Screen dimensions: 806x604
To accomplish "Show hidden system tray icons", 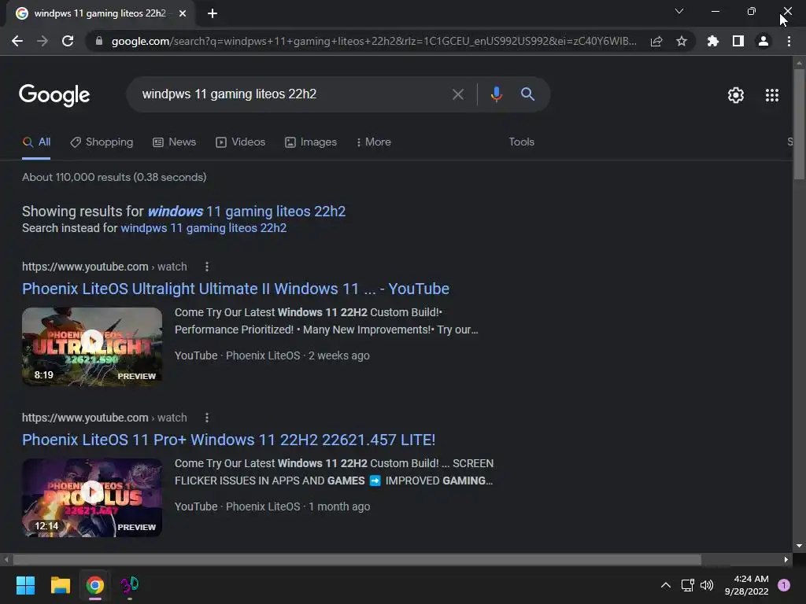I will click(x=666, y=585).
